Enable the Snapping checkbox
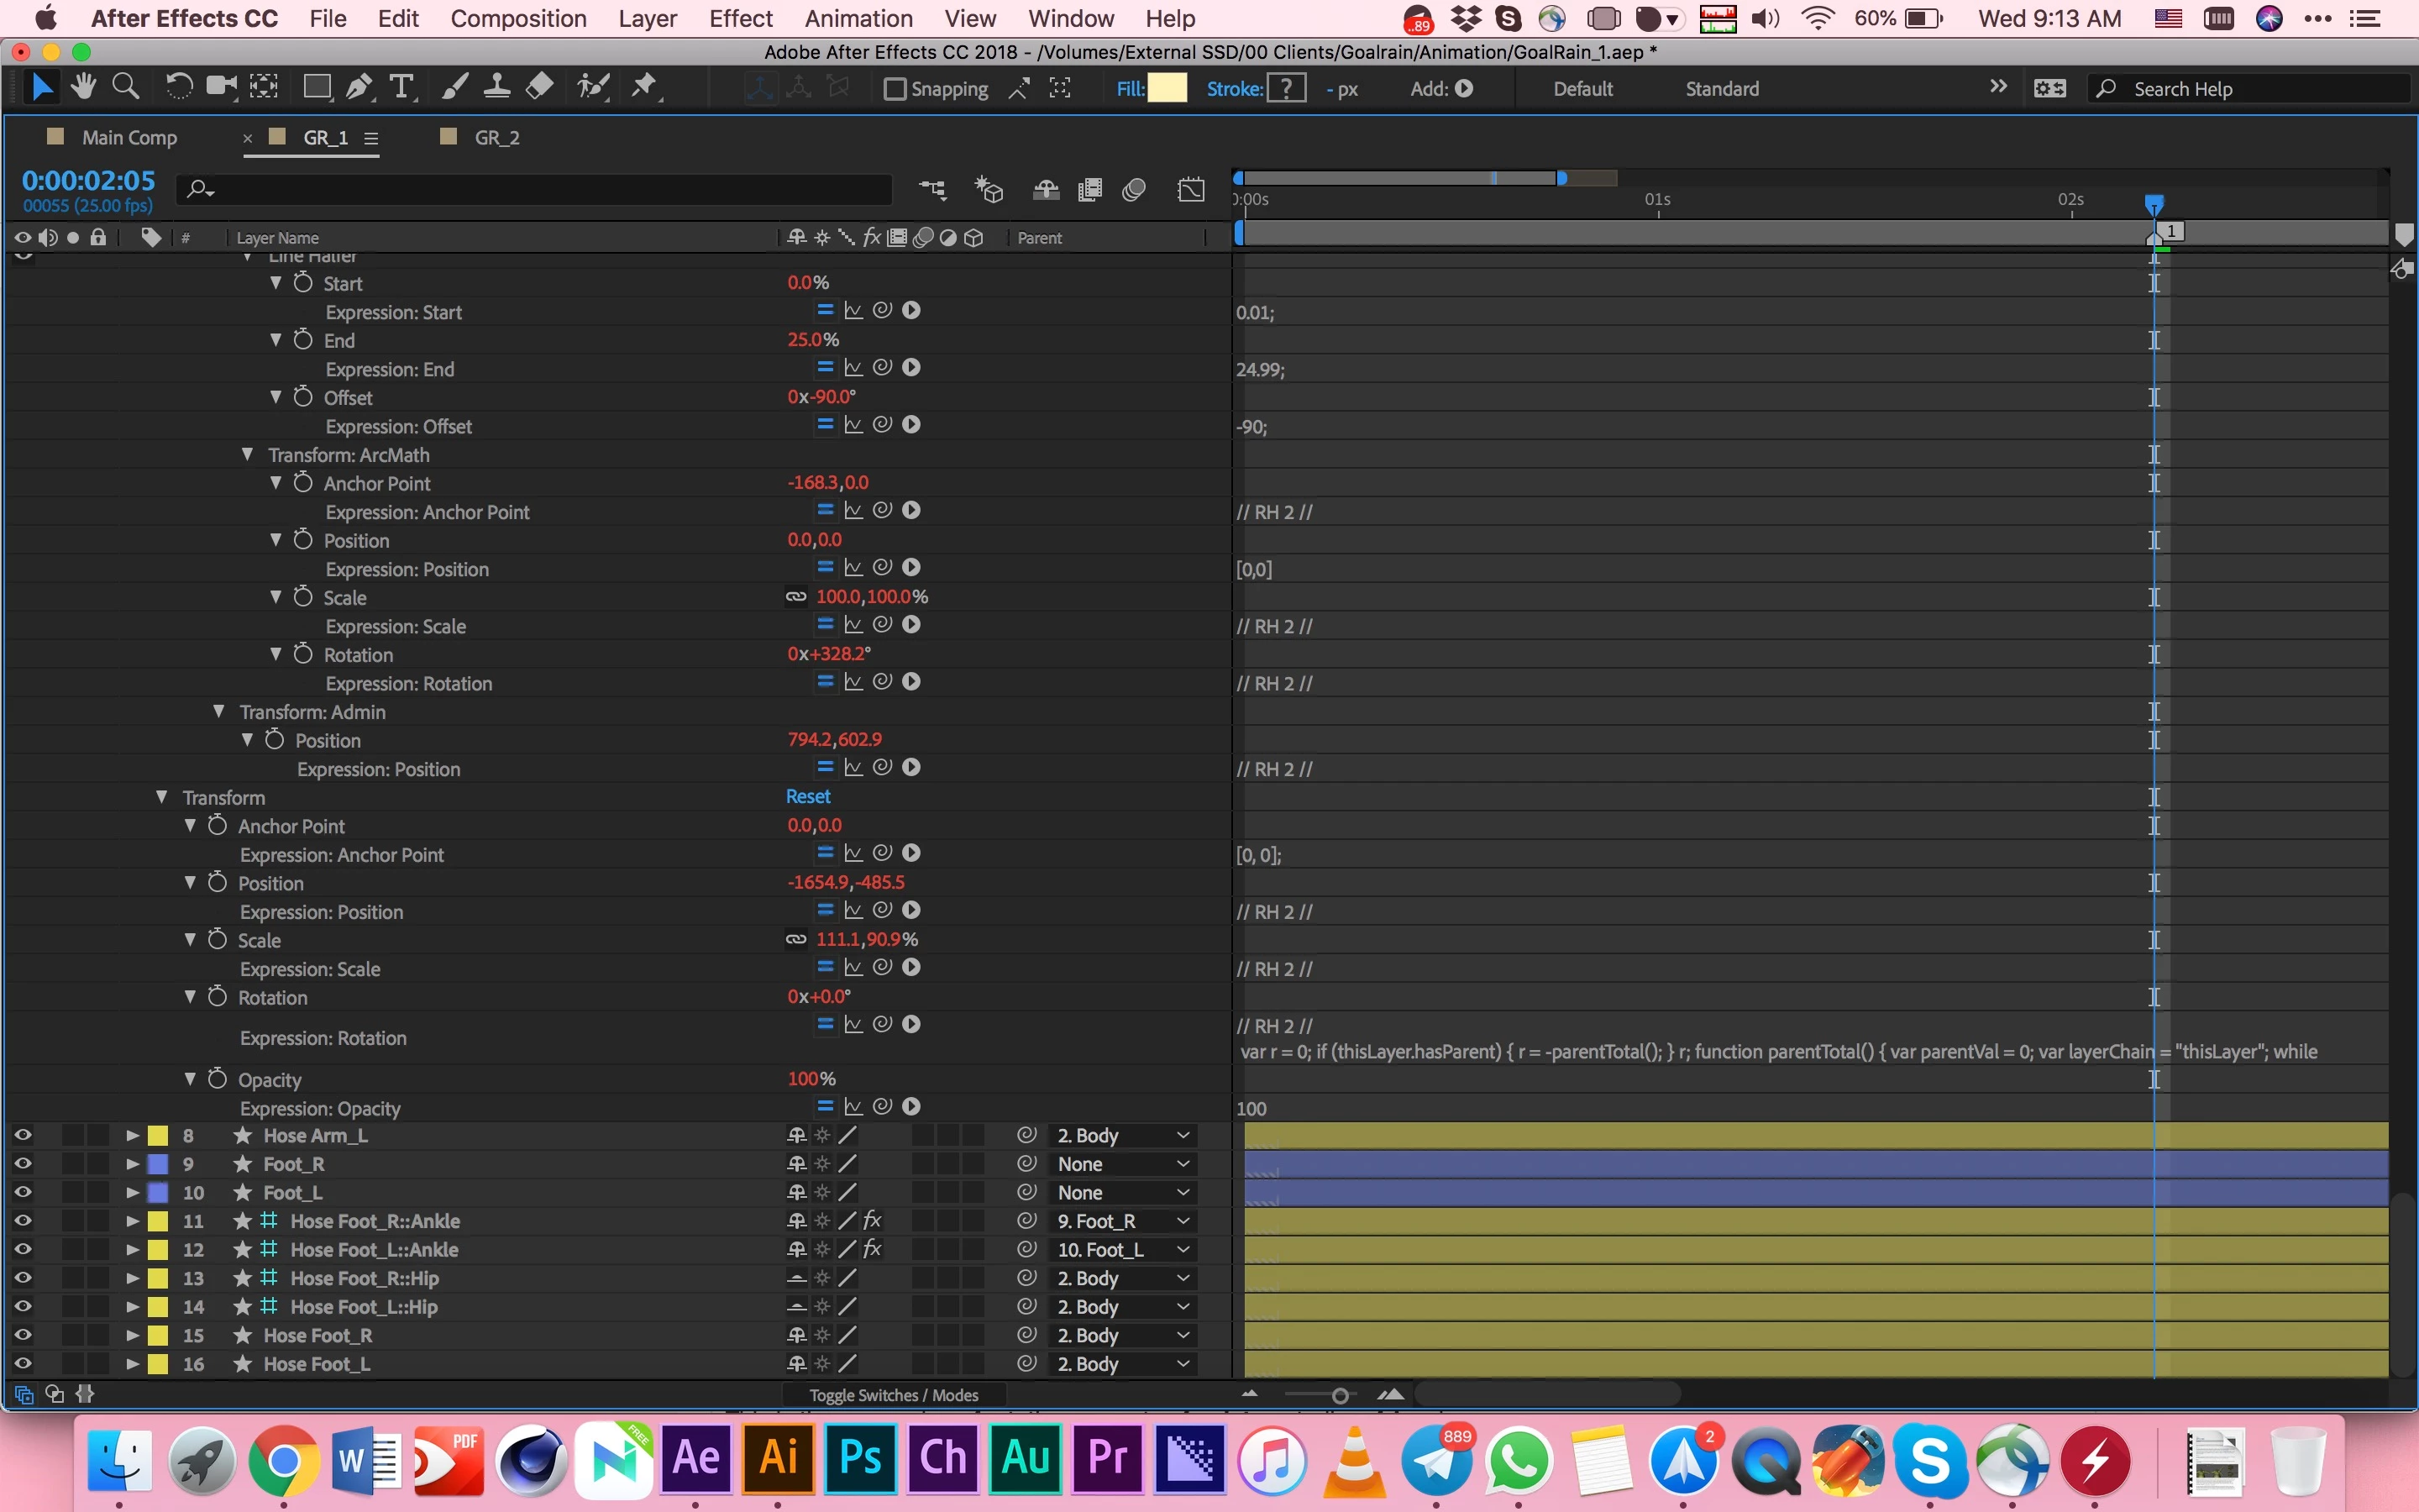The width and height of the screenshot is (2419, 1512). [895, 89]
